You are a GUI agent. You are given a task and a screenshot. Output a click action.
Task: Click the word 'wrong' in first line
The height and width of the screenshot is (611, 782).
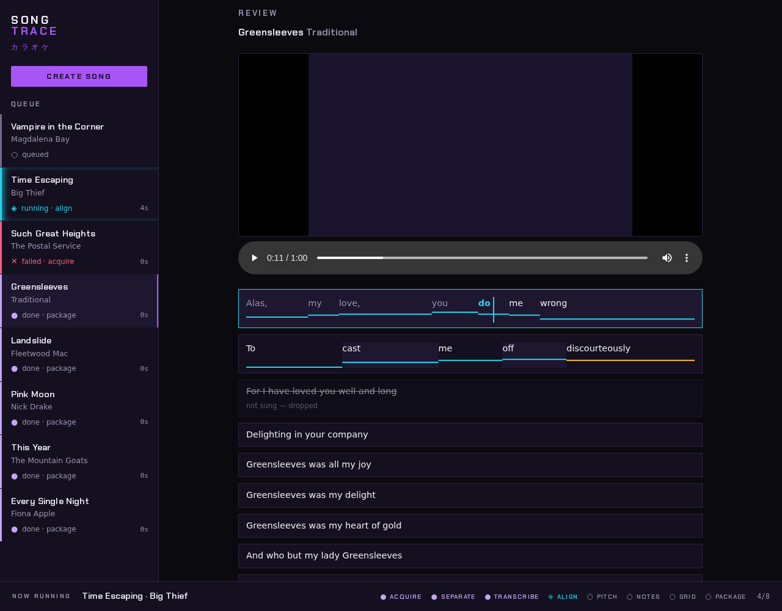554,303
